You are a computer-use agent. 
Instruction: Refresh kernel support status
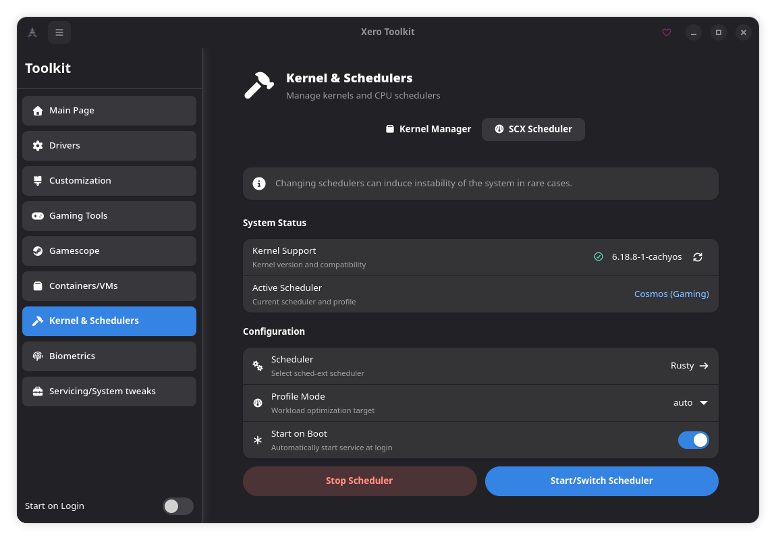698,257
